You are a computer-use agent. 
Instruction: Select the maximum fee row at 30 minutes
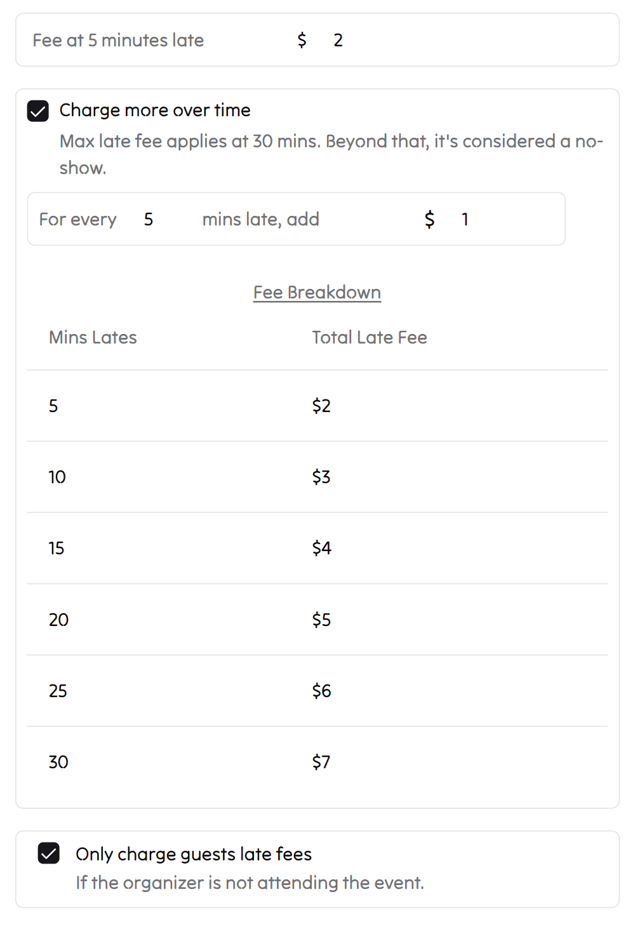click(317, 762)
